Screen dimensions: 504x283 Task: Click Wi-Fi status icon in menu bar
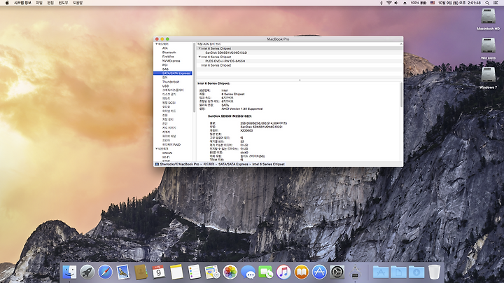pyautogui.click(x=389, y=3)
